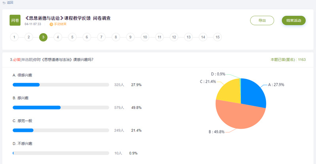Switch to question 7 circle
The height and width of the screenshot is (164, 316).
(101, 37)
